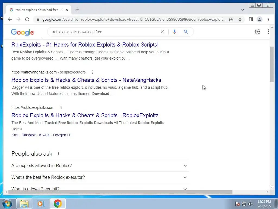Bookmark this page with the star
The width and height of the screenshot is (278, 209).
click(240, 19)
